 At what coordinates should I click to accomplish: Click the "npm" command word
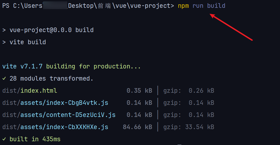point(184,6)
